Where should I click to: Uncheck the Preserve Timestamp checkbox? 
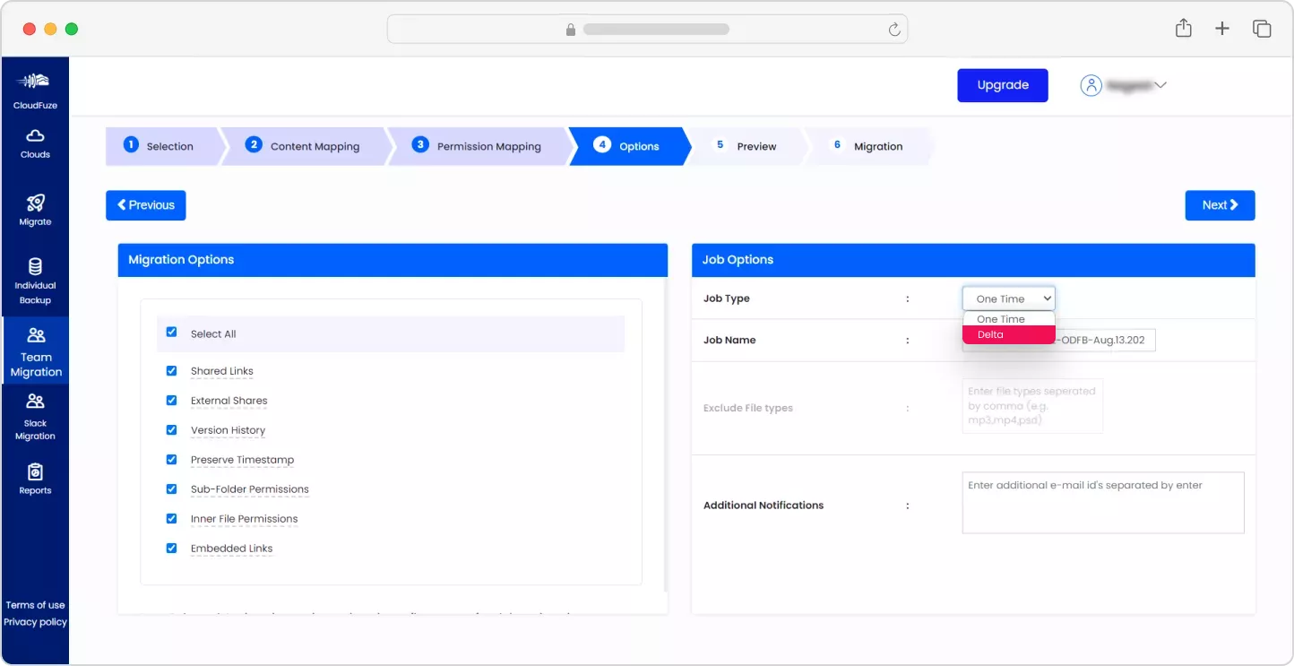[x=171, y=459]
